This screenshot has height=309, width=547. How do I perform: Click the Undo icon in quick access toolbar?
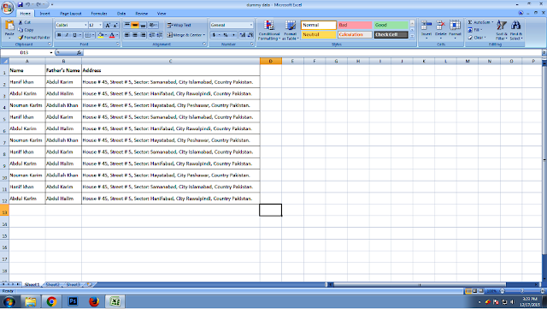[x=27, y=4]
